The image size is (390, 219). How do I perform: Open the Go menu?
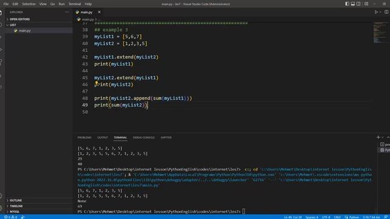tap(52, 4)
